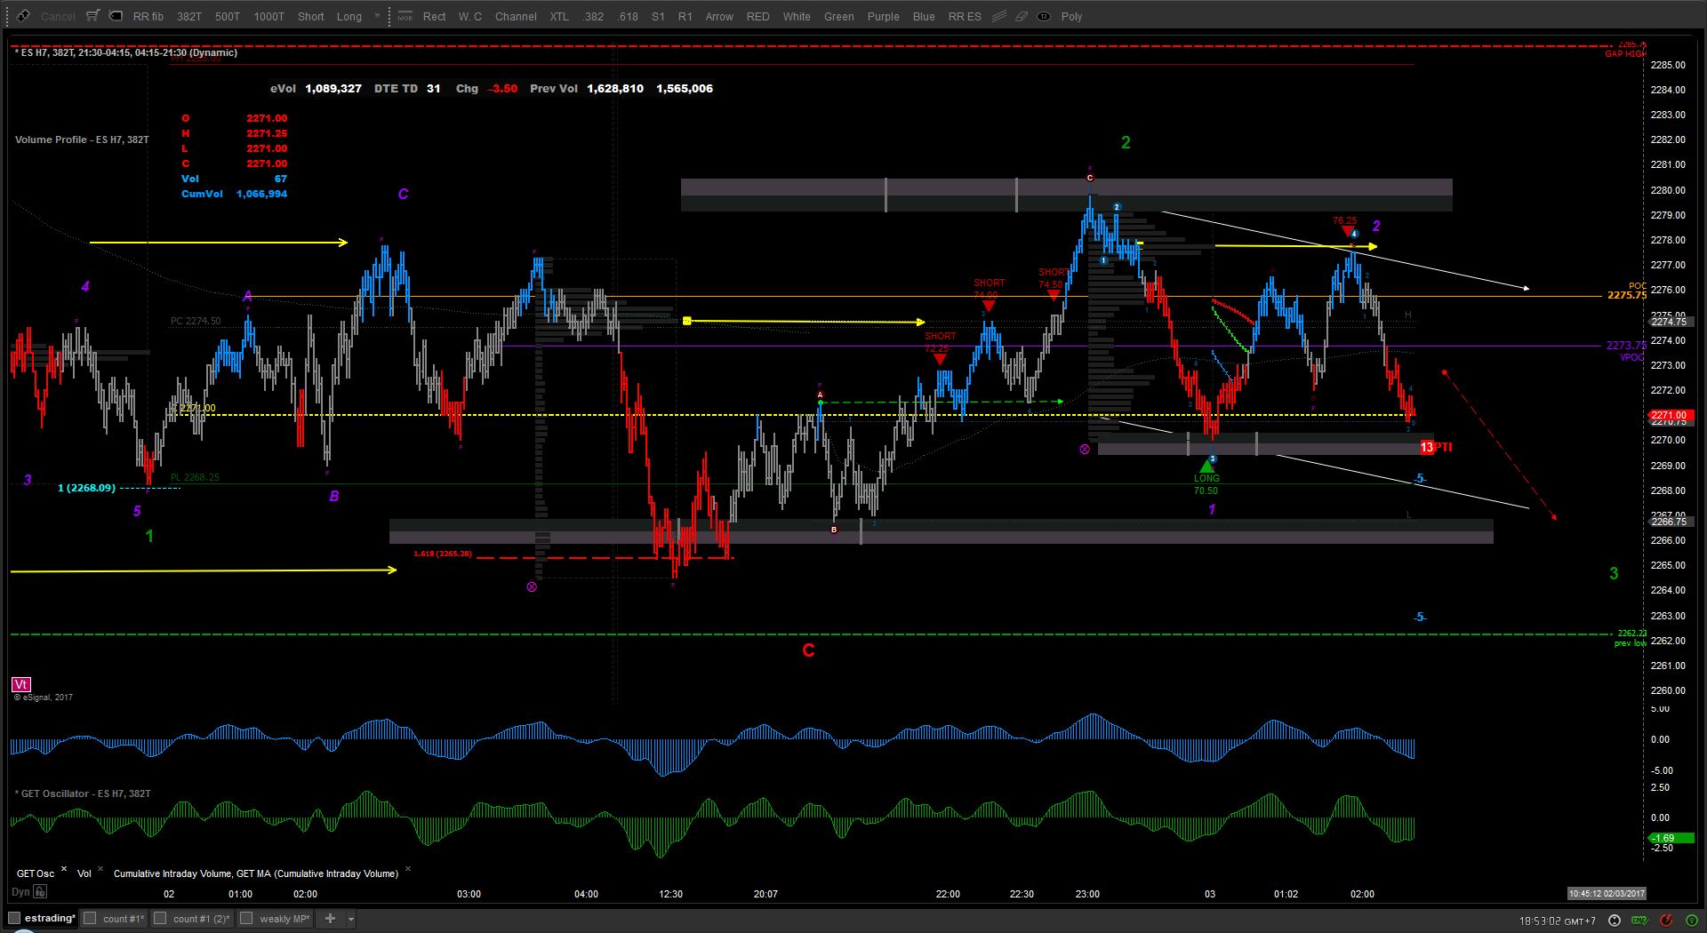1707x933 pixels.
Task: Toggle the count #1 (2) page checkbox
Action: 160,918
